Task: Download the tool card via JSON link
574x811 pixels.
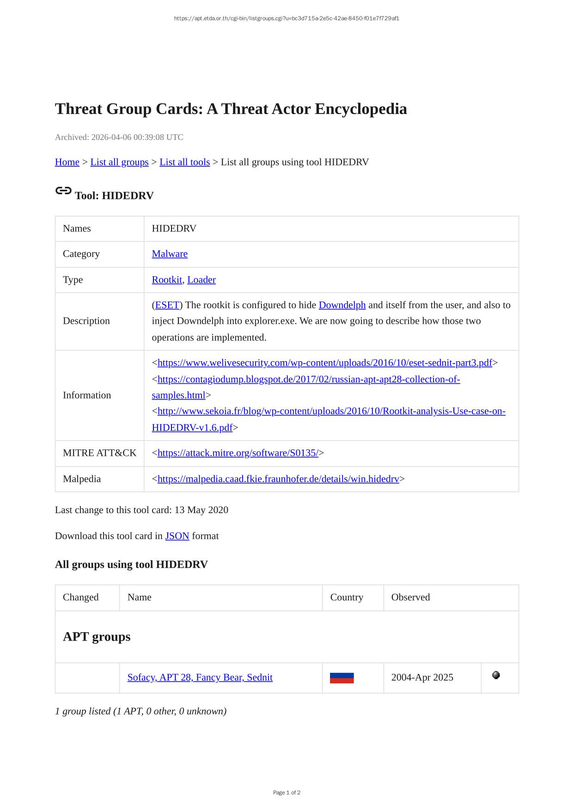Action: pyautogui.click(x=177, y=536)
